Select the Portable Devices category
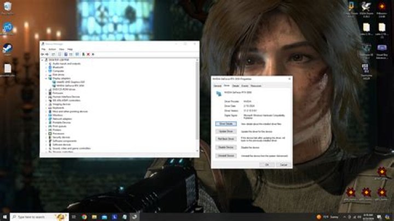This screenshot has width=394, height=221. pos(61,123)
